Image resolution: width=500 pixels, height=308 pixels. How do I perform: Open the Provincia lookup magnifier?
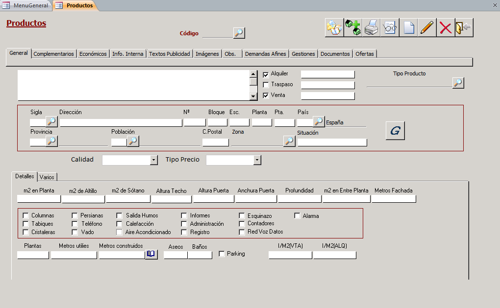point(51,141)
